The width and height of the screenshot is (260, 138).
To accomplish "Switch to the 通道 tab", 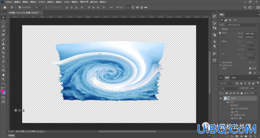I will (234, 78).
